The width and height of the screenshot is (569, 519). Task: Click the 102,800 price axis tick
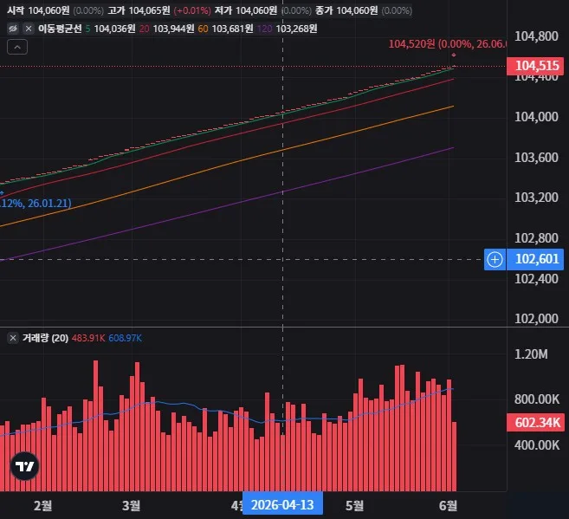(536, 237)
